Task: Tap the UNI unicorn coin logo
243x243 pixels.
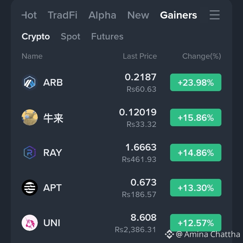Action: (x=30, y=223)
